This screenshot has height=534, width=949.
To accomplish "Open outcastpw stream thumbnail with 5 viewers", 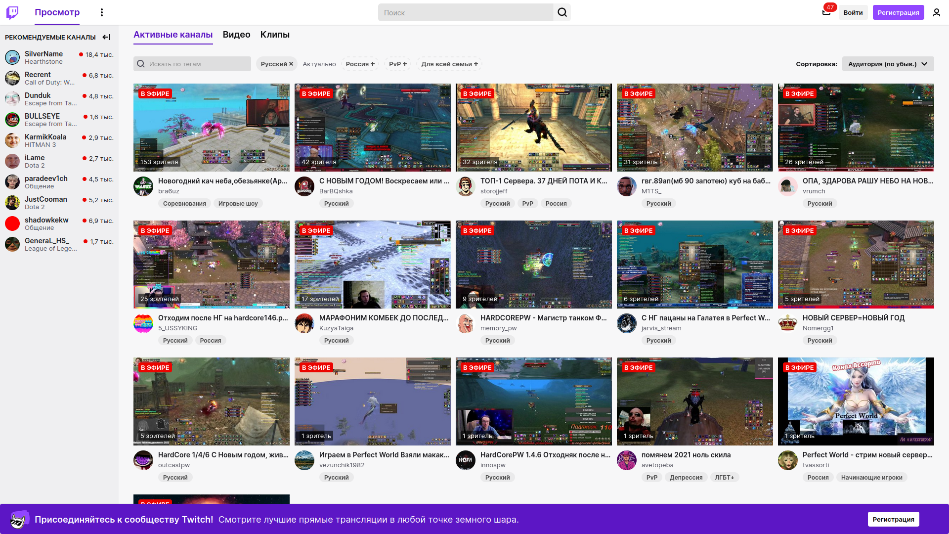I will coord(212,401).
